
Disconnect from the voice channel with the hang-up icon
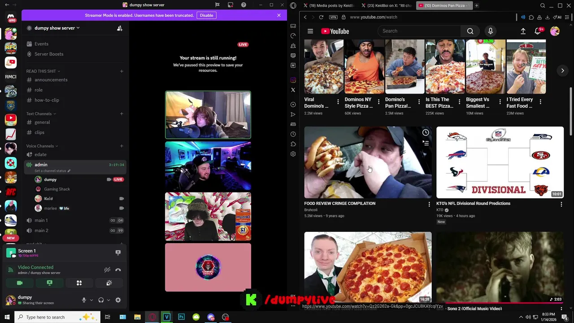[x=118, y=270]
